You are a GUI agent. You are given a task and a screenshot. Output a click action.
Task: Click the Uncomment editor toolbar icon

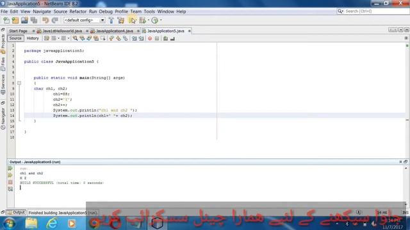tap(172, 38)
